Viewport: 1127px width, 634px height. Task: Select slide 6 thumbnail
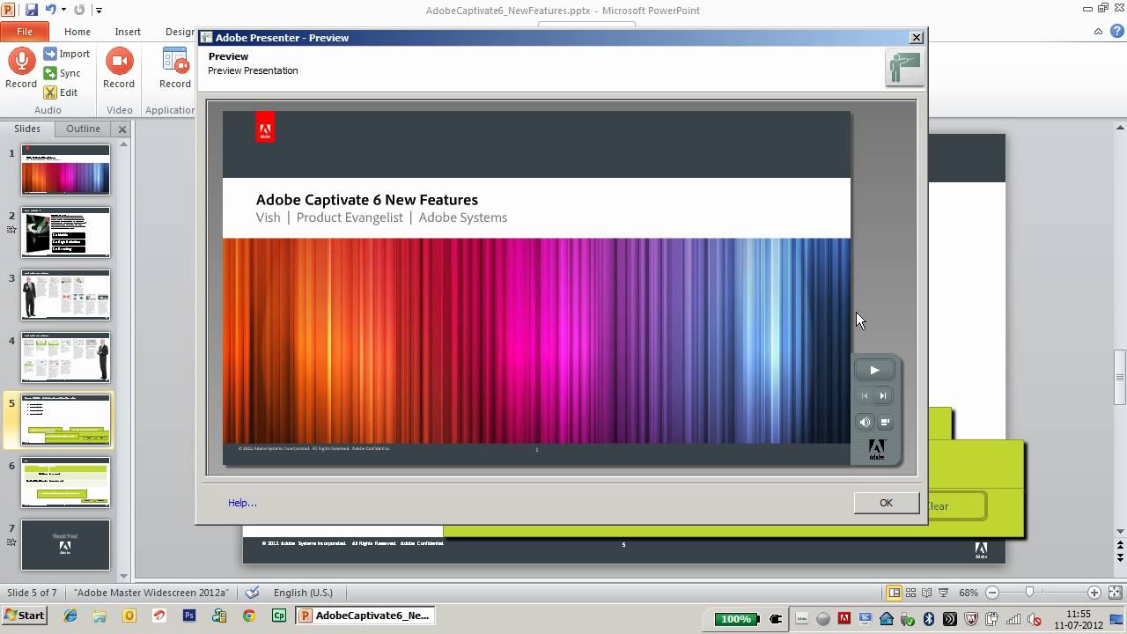coord(66,483)
